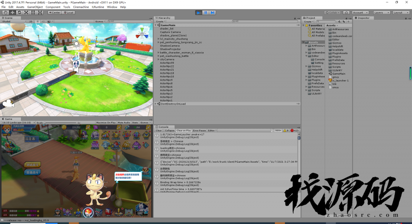Select the Move tool
Image resolution: width=412 pixels, height=224 pixels.
[12, 12]
